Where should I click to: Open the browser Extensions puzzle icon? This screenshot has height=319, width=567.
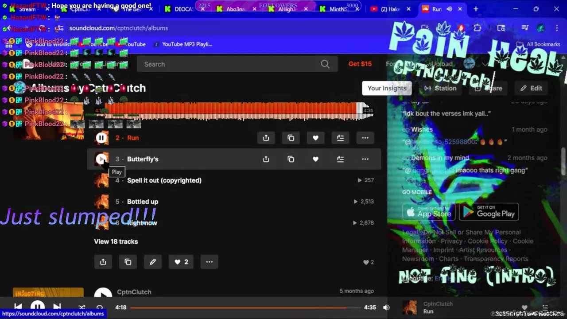pyautogui.click(x=477, y=28)
